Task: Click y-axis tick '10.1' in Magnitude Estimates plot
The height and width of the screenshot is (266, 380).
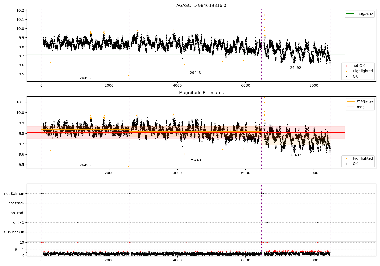Action: (x=21, y=102)
